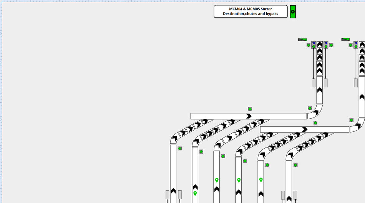Select the green location pin on fifth chute
Viewport: 365px width, 203px height.
point(261,180)
